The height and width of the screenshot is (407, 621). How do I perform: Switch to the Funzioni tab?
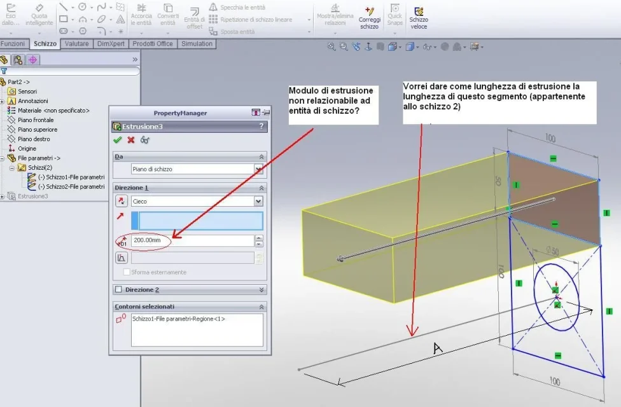coord(13,43)
